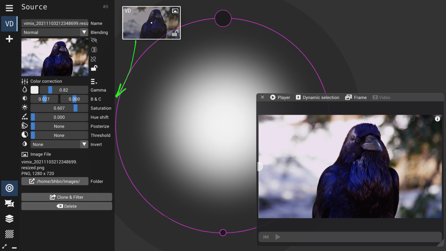Switch to Layers view icon

tap(9, 219)
